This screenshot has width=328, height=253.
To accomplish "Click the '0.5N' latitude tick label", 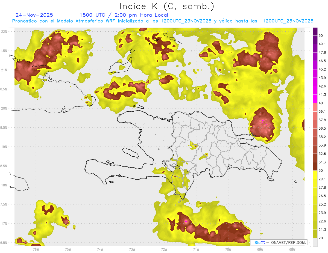I will [4, 89].
